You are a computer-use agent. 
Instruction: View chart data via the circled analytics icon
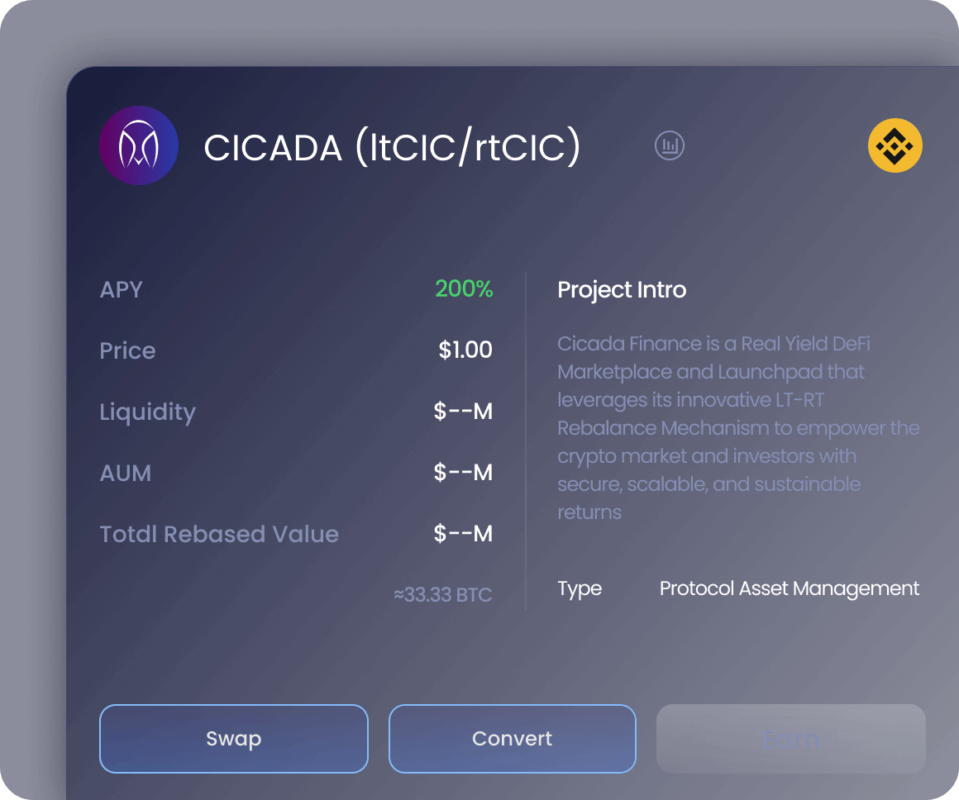tap(670, 145)
